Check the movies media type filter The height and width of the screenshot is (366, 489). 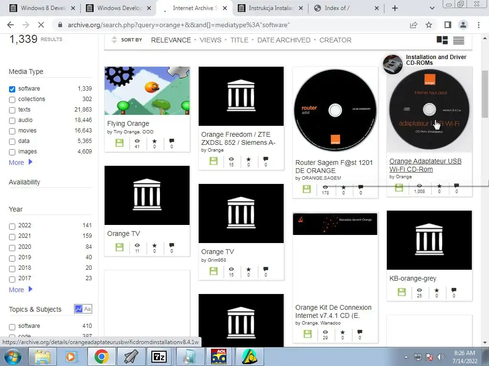(x=12, y=131)
